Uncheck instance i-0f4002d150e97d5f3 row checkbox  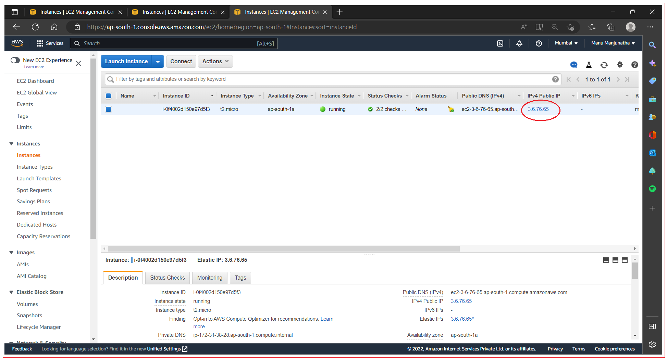[108, 110]
